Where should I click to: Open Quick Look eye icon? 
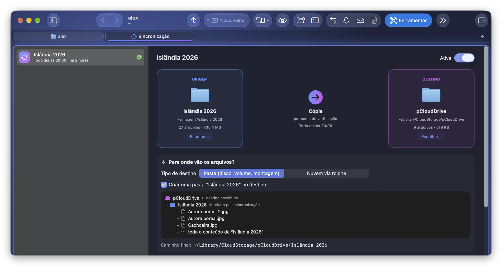point(282,20)
